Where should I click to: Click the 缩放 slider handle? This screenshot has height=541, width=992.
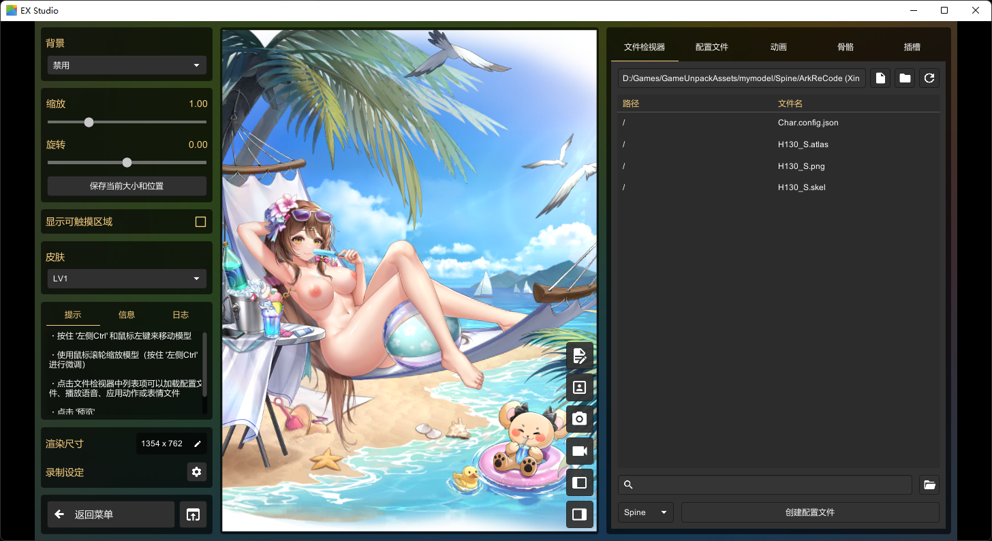click(89, 122)
